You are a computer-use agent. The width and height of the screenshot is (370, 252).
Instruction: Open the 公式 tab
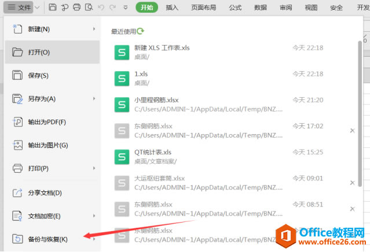coord(235,8)
